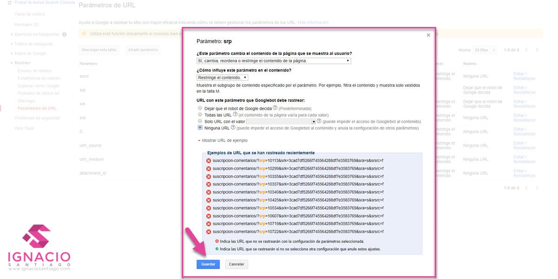Image resolution: width=558 pixels, height=279 pixels.
Task: Click Editar / Restablecer link in attachment_id row
Action: 525,173
